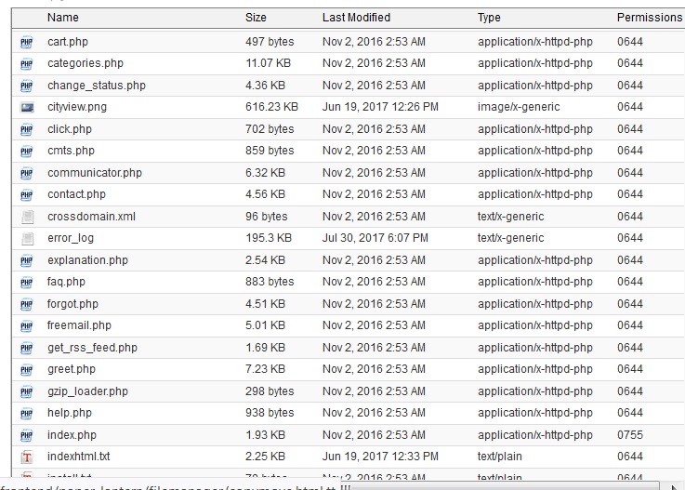Click the PHP icon beside cart.php

tap(26, 42)
